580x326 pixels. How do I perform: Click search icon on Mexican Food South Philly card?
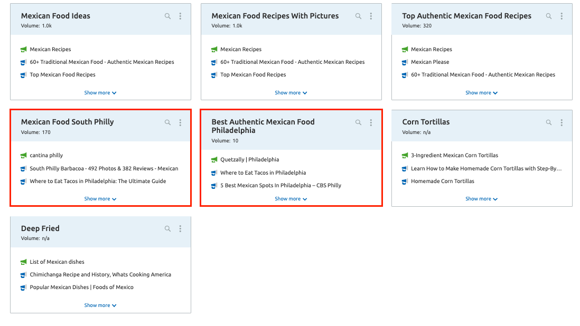click(167, 122)
